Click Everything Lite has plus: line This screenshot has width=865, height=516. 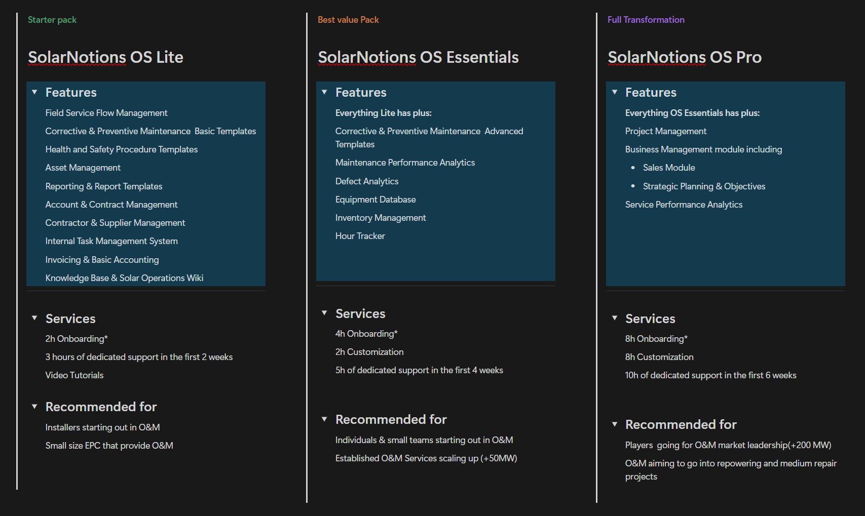pyautogui.click(x=384, y=113)
